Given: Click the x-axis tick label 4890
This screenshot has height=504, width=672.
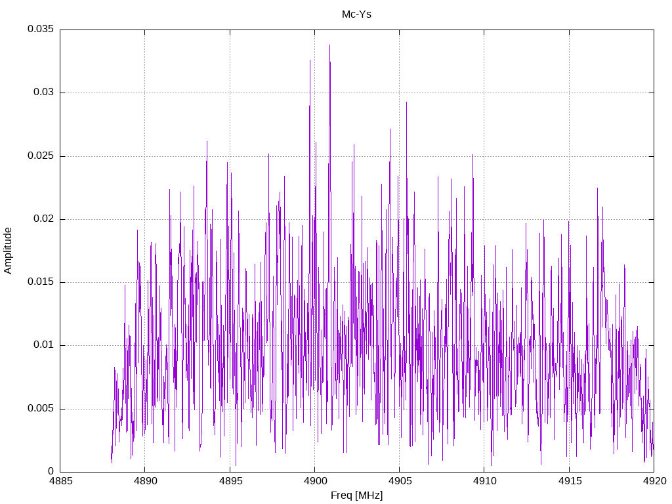Looking at the screenshot, I should [x=145, y=481].
